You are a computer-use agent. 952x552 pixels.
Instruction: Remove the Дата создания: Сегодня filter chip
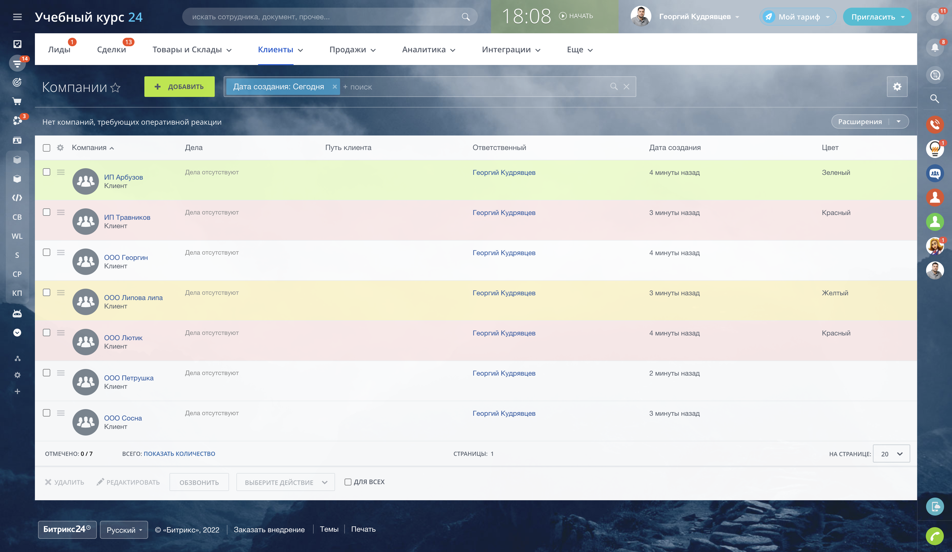(334, 87)
